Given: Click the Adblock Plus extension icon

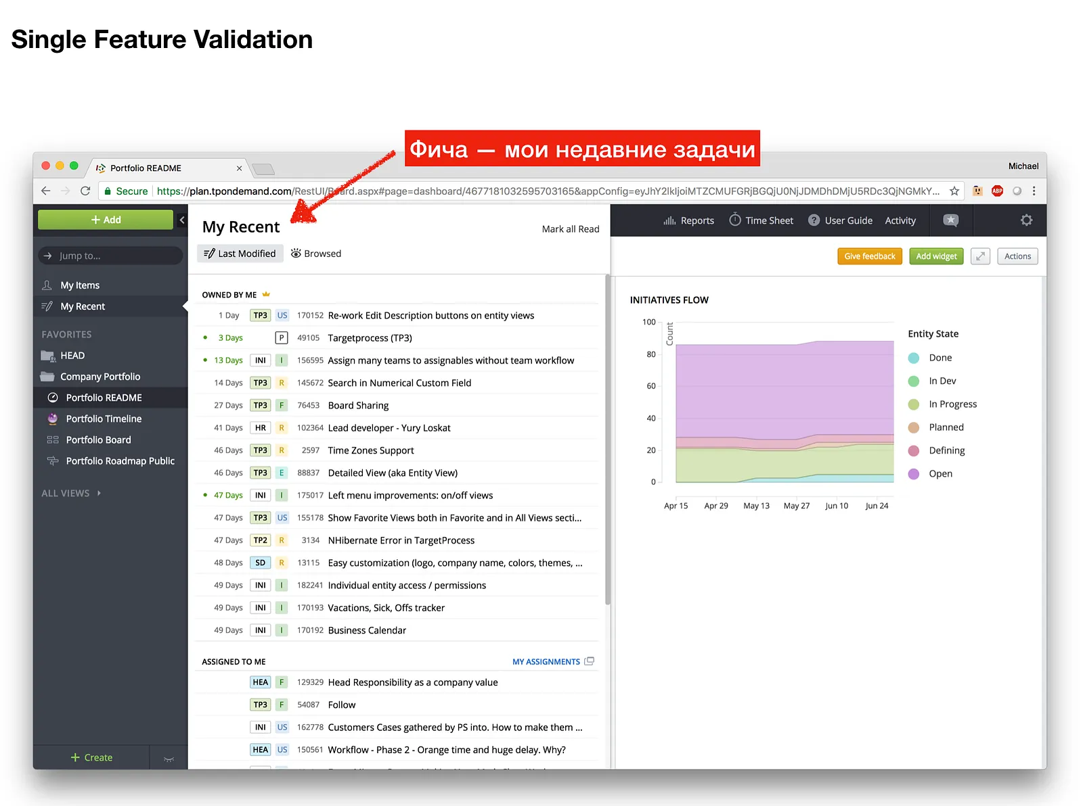Looking at the screenshot, I should [x=997, y=191].
